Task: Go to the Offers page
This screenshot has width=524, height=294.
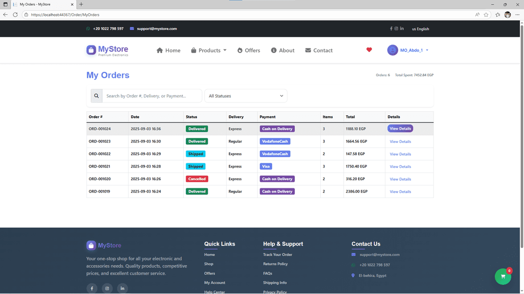Action: [x=249, y=51]
